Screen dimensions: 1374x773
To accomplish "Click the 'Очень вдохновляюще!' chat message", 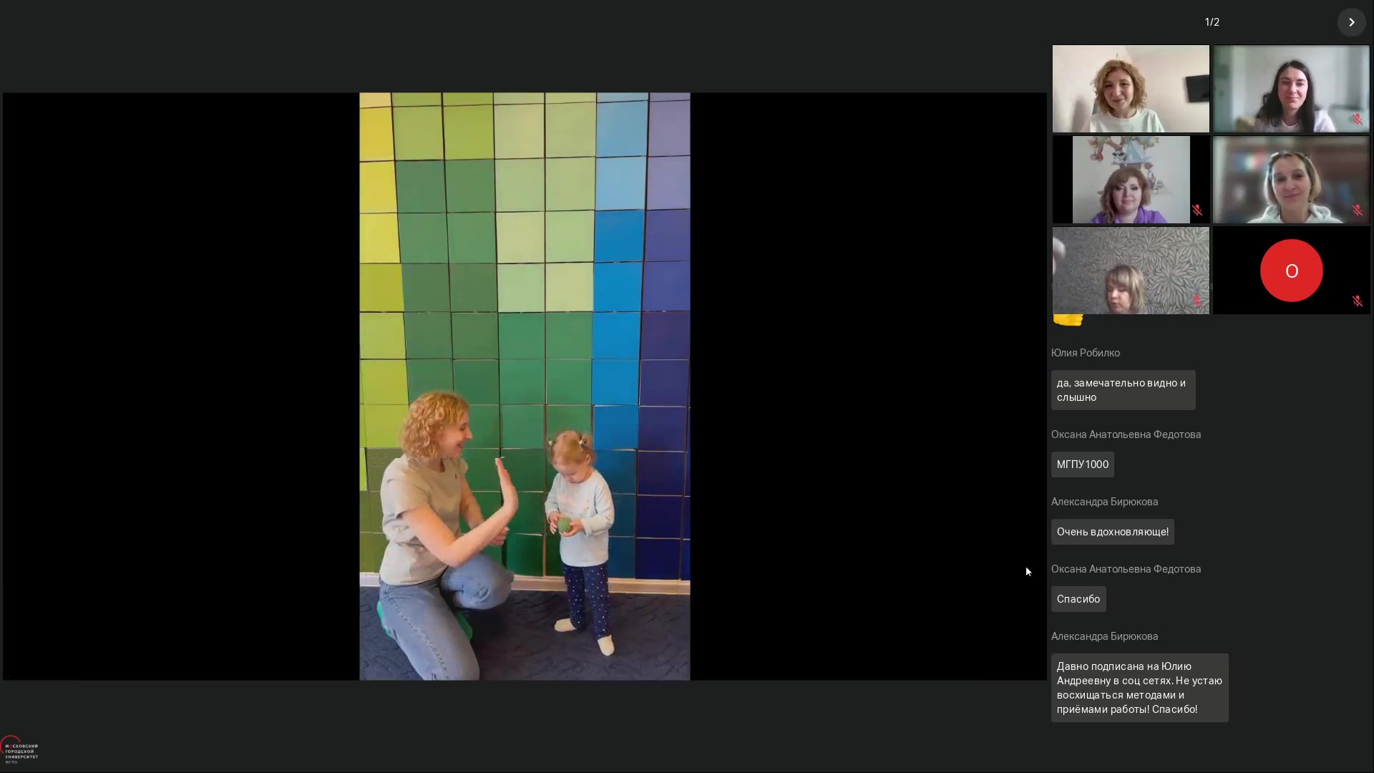I will click(x=1112, y=532).
